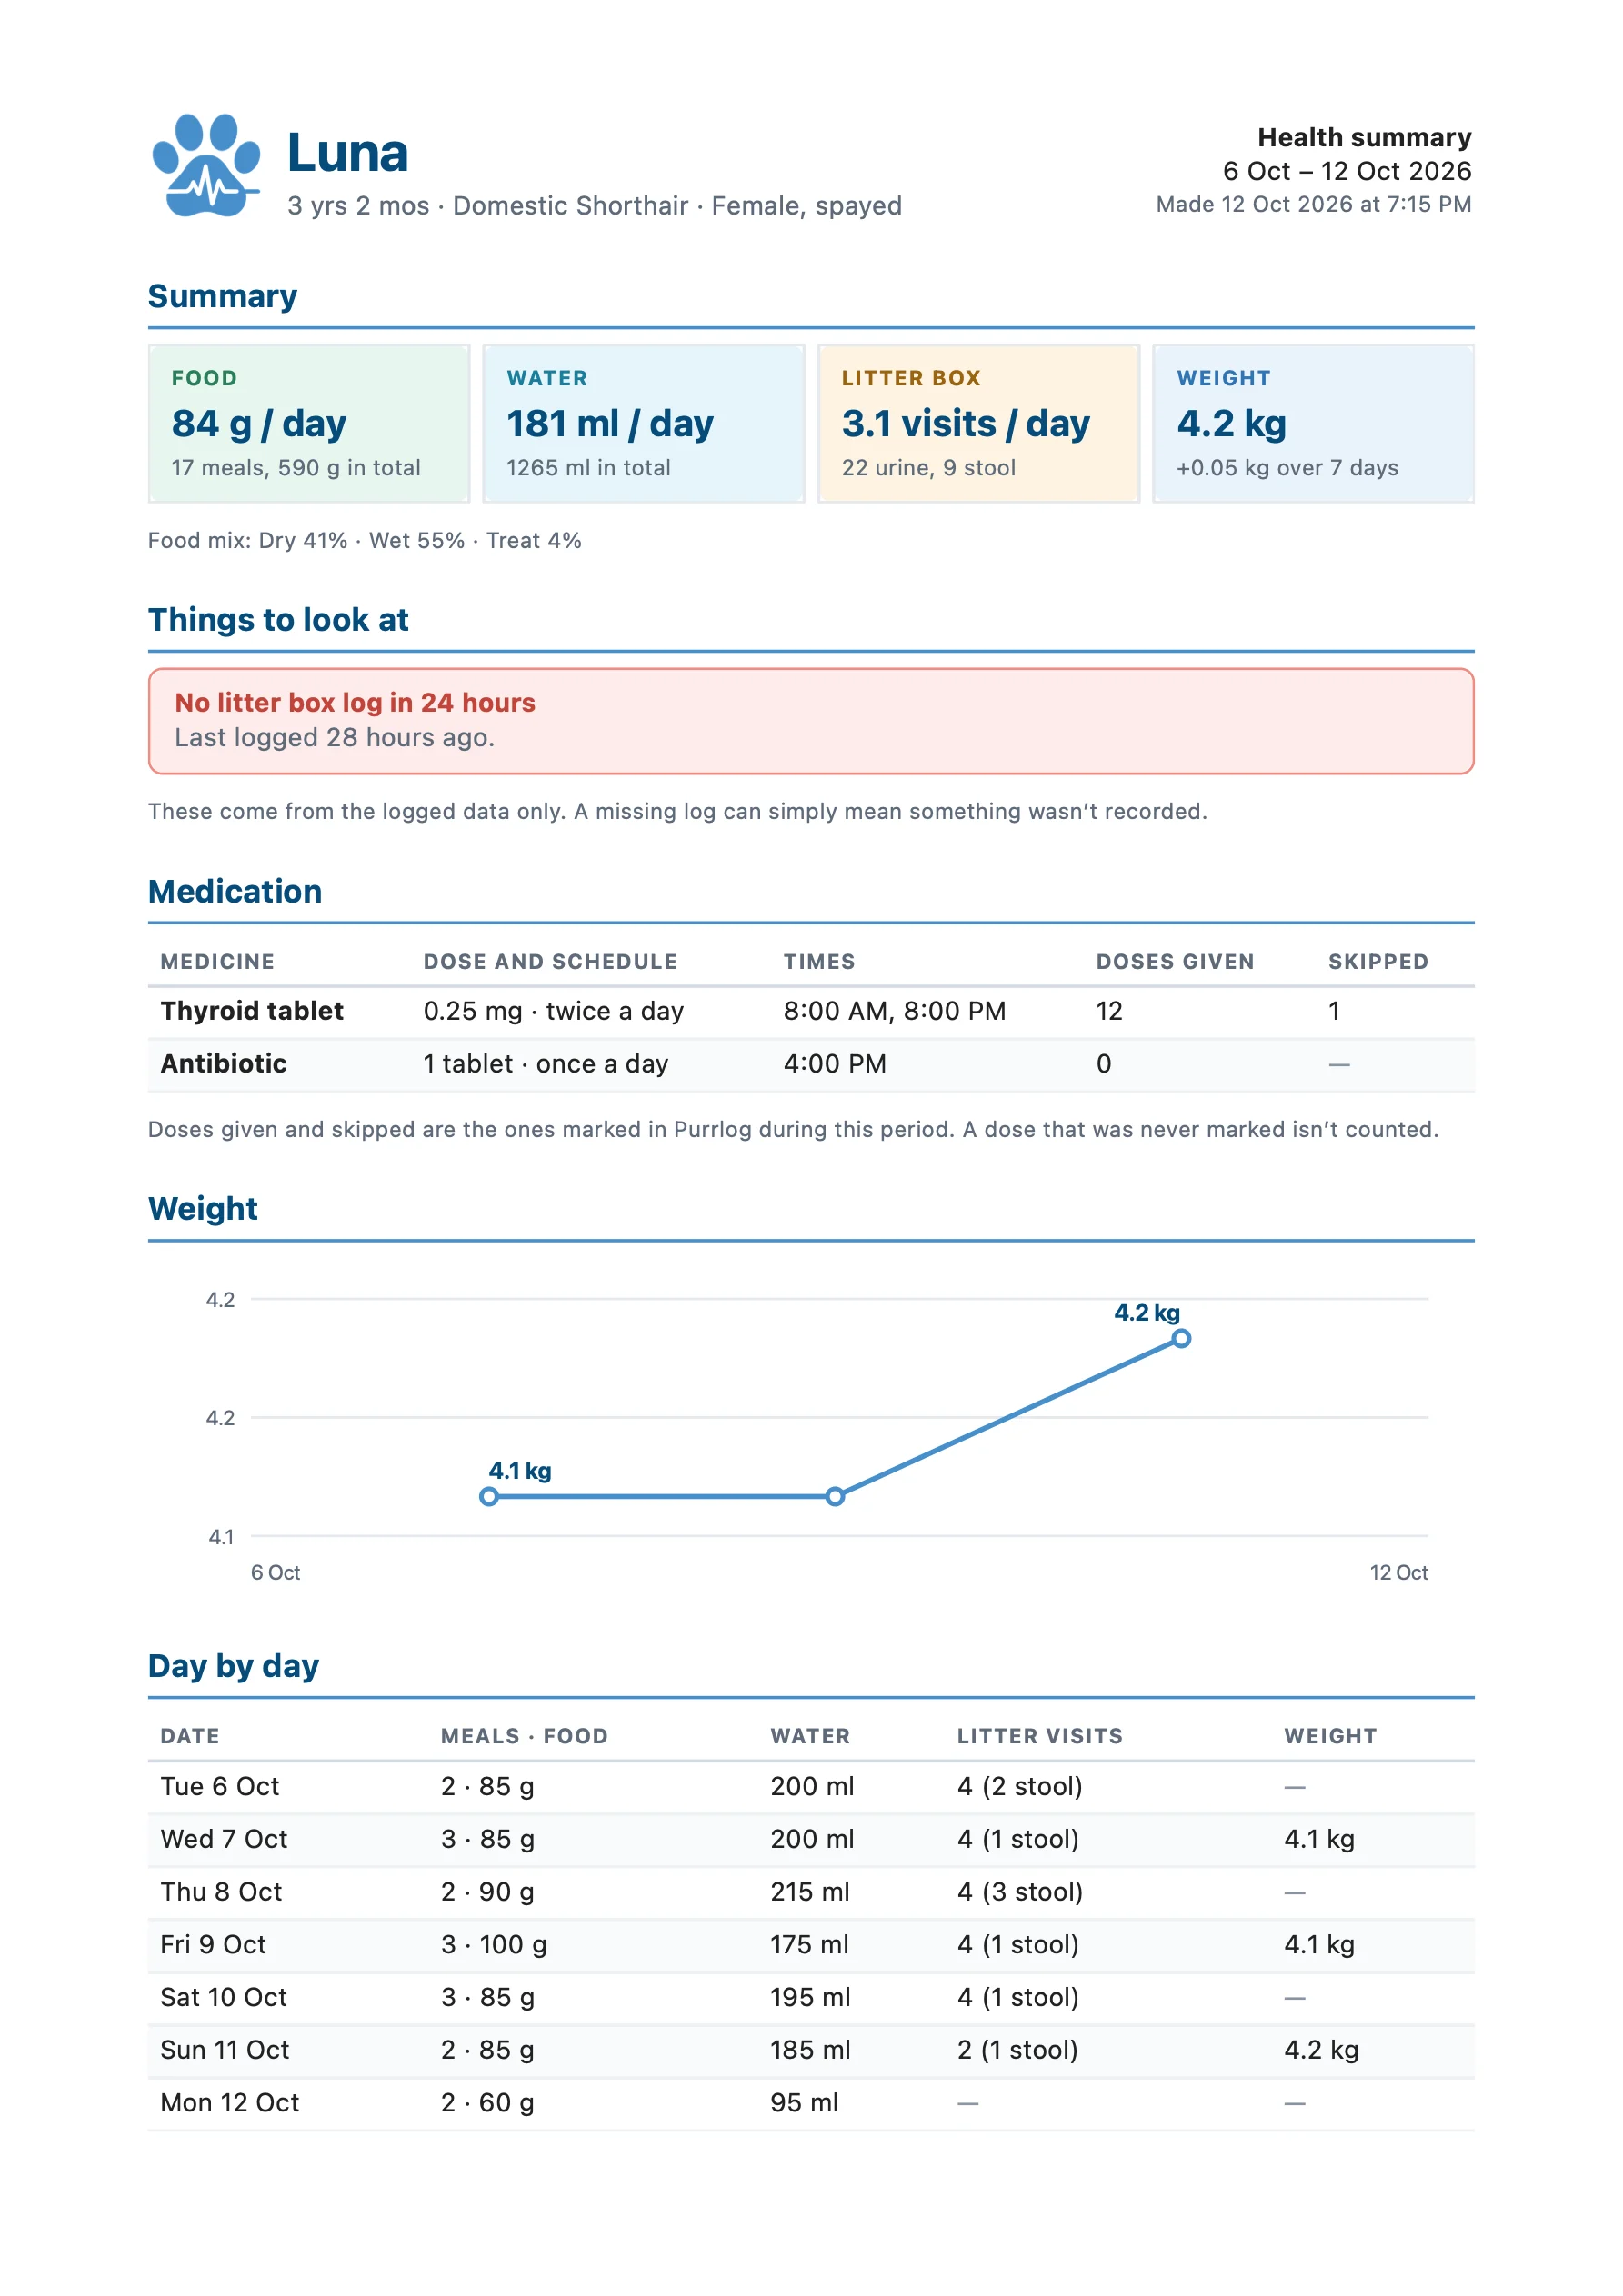Click the 'No litter box log in 24 hours' alert
Screen dimensions: 1623x2296
pos(810,721)
